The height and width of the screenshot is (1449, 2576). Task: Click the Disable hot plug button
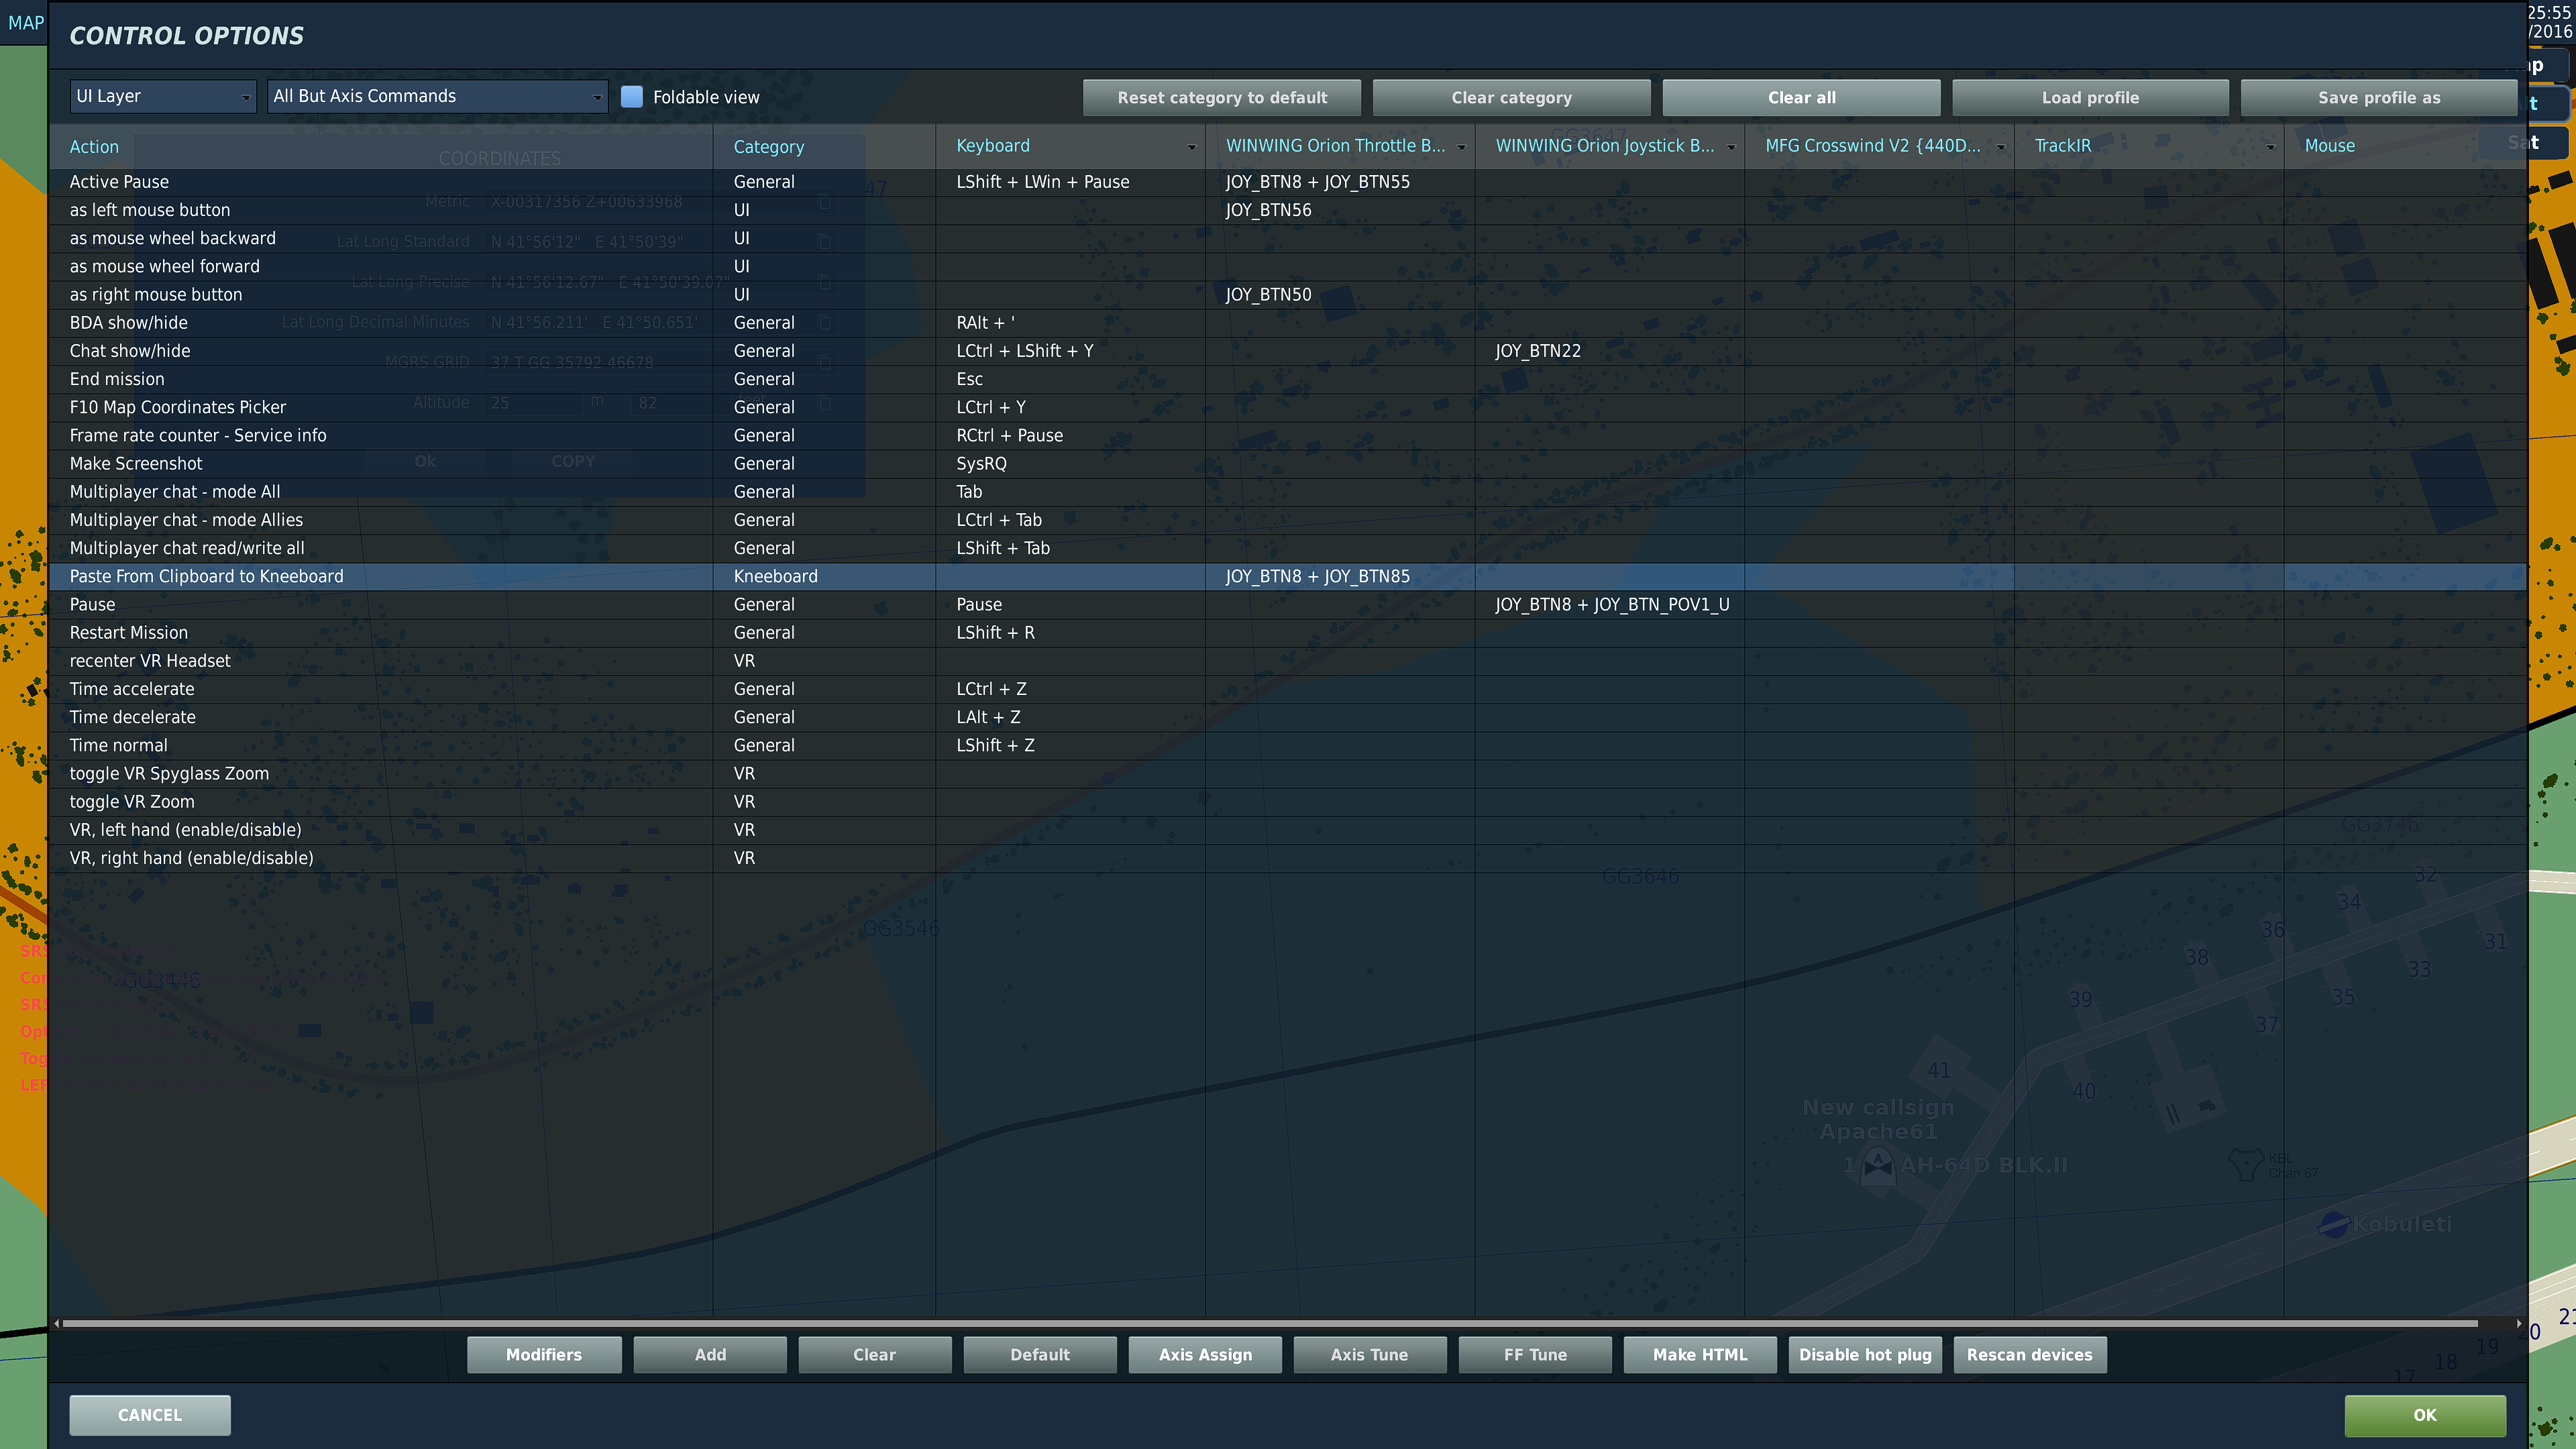1865,1355
